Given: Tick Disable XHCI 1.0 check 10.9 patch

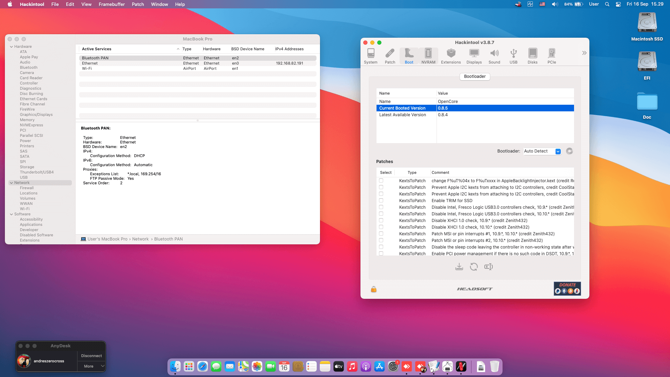Looking at the screenshot, I should pyautogui.click(x=381, y=220).
